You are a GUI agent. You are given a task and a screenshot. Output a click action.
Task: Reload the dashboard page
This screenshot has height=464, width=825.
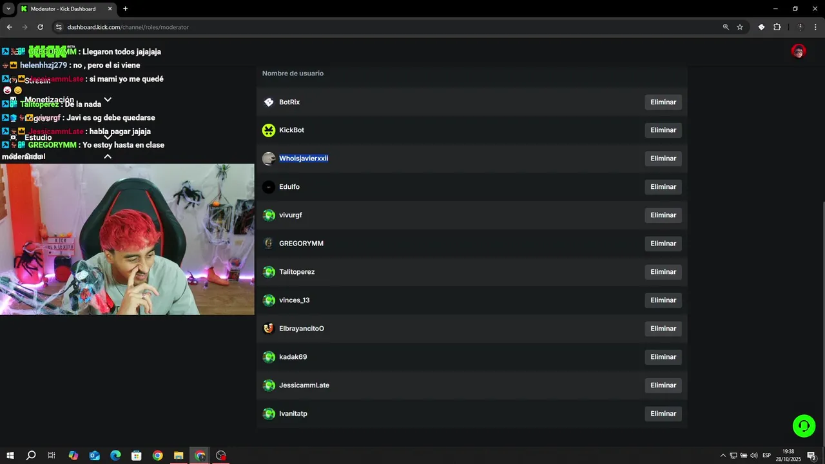pyautogui.click(x=40, y=27)
